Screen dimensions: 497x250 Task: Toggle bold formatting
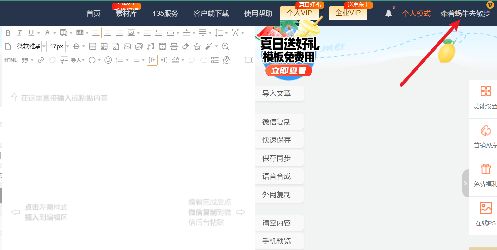(8, 33)
